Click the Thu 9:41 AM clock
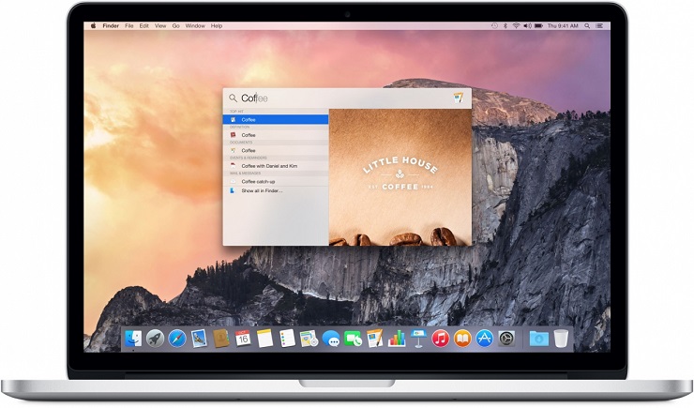Viewport: 694px width, 408px height. [x=563, y=26]
